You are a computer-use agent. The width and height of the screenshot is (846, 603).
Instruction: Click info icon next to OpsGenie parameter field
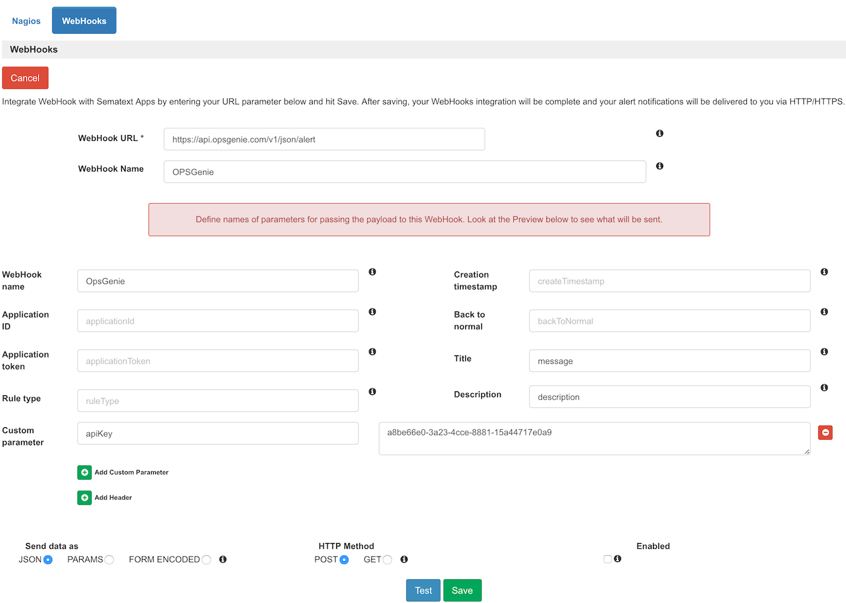coord(373,272)
